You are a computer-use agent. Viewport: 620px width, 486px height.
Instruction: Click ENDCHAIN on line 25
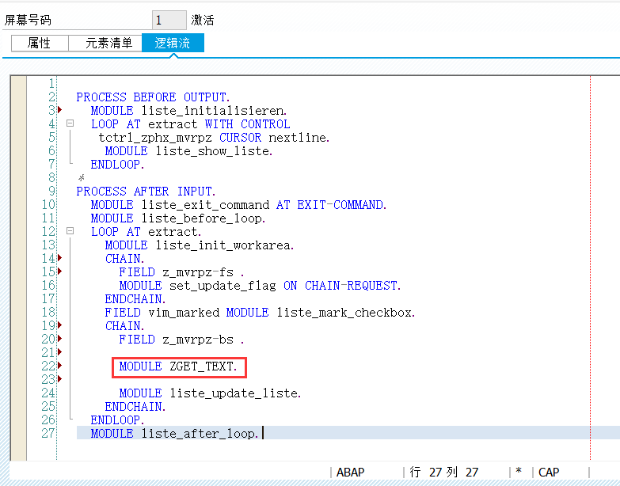(x=135, y=407)
